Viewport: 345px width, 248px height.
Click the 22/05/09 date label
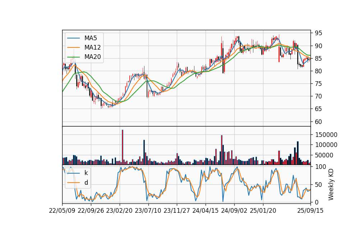(62, 211)
